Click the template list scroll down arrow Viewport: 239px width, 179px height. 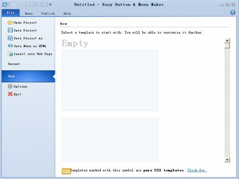(x=227, y=159)
